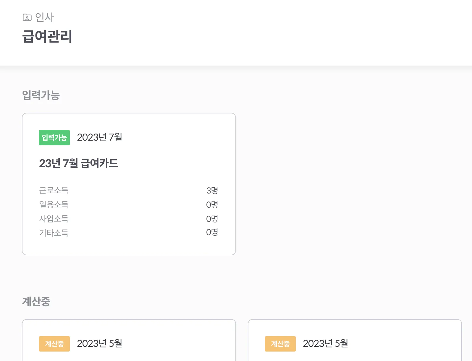Select the 사업소득 row label
Viewport: 472px width, 361px height.
[54, 219]
